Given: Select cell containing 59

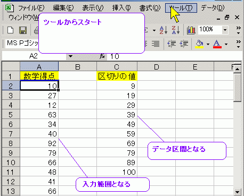Looking at the screenshot, I should [117, 134].
